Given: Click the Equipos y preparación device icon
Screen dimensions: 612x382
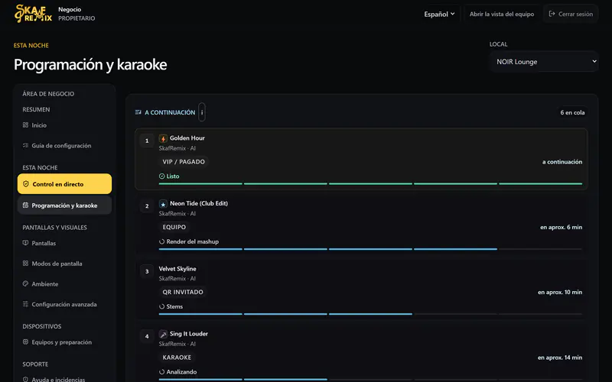Looking at the screenshot, I should tap(25, 342).
